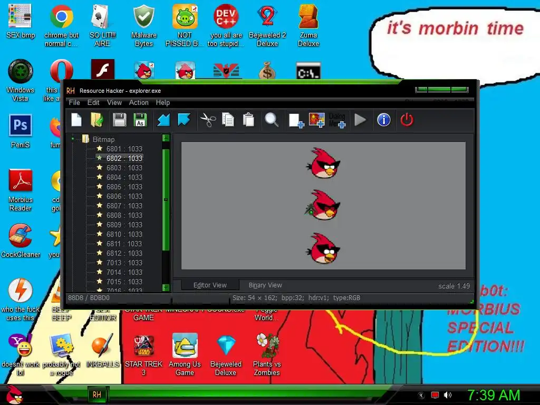Screen dimensions: 540x405
Task: Click the left-pointing blue flag icon
Action: click(163, 120)
